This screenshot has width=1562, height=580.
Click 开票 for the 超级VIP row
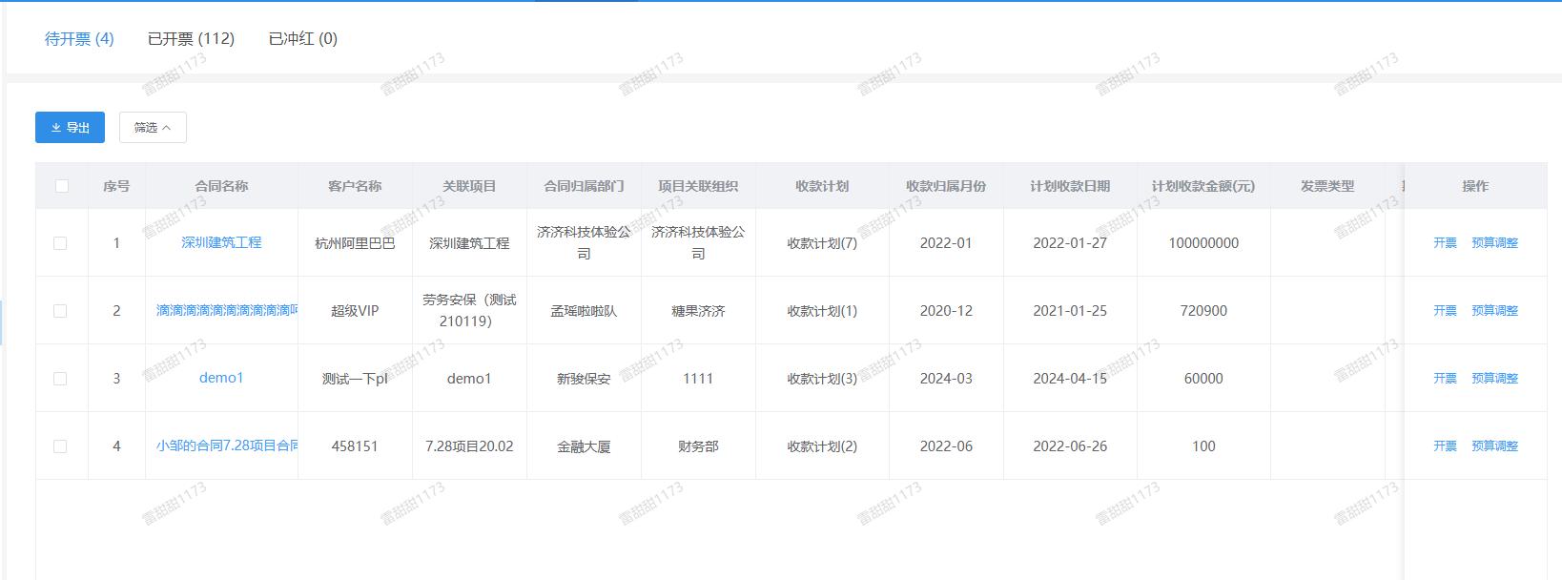click(x=1445, y=311)
